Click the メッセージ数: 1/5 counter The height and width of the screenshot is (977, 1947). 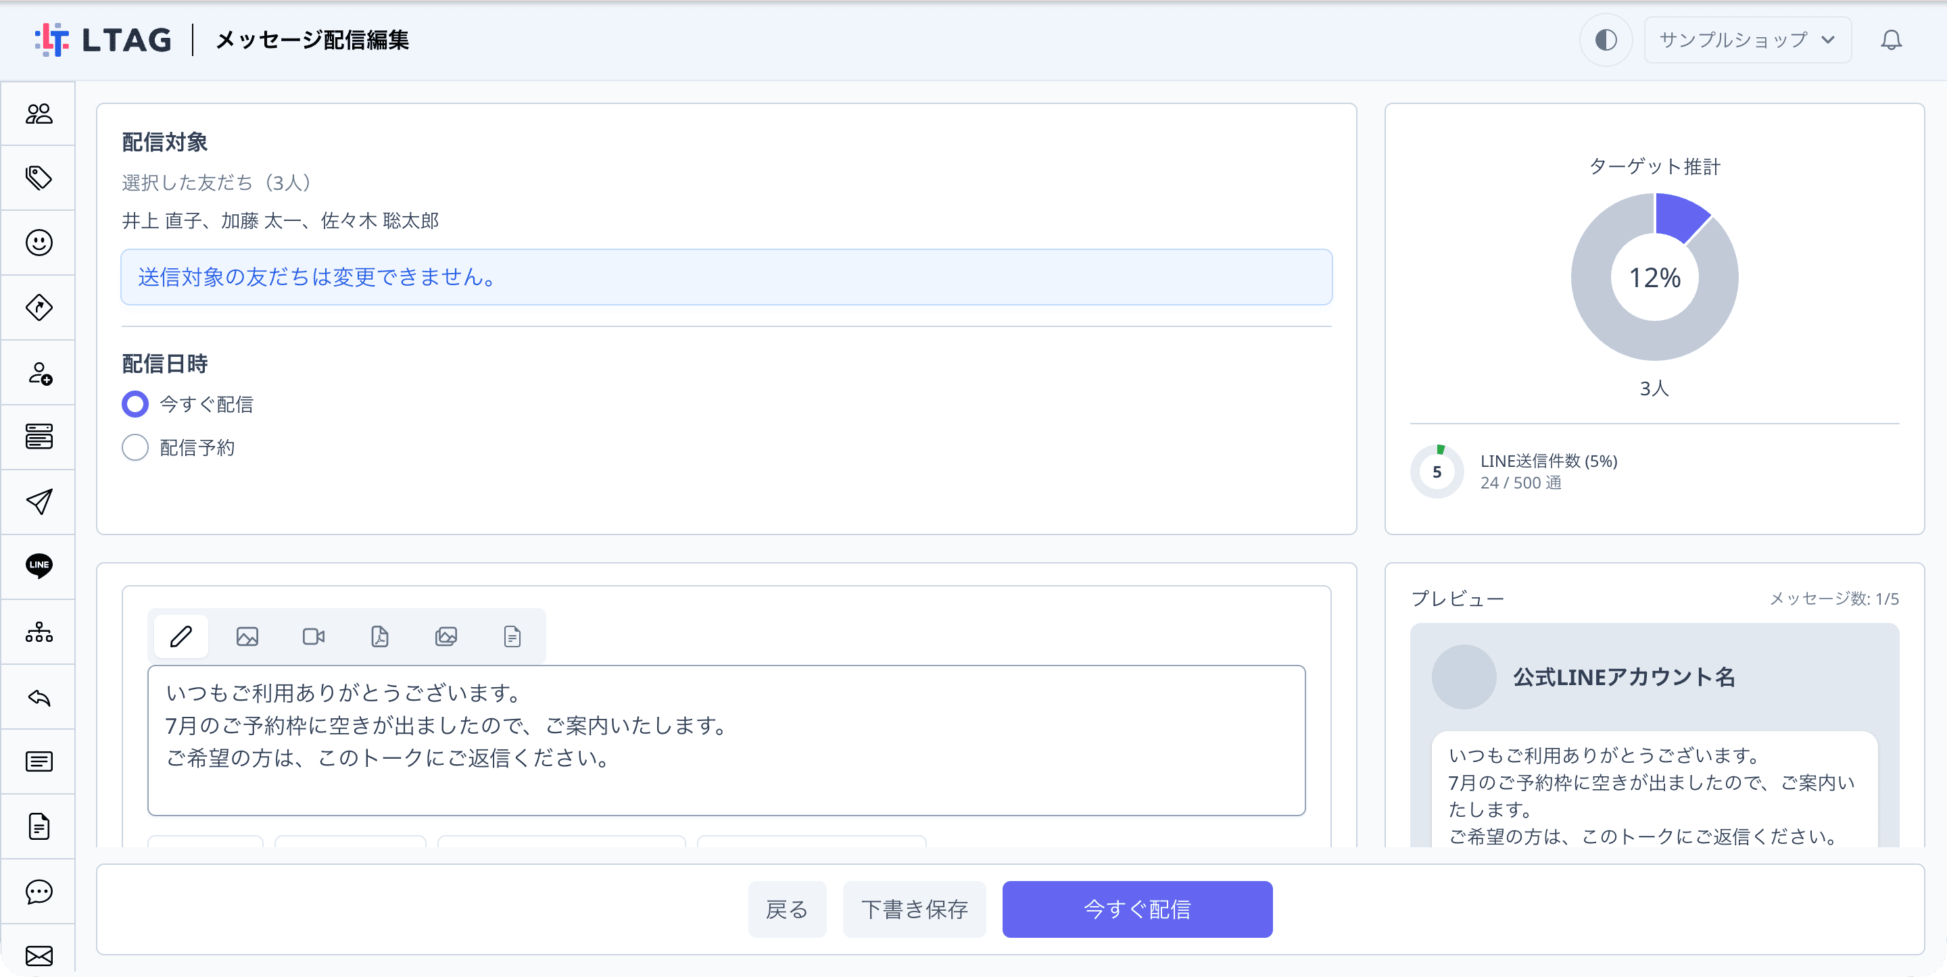tap(1833, 599)
